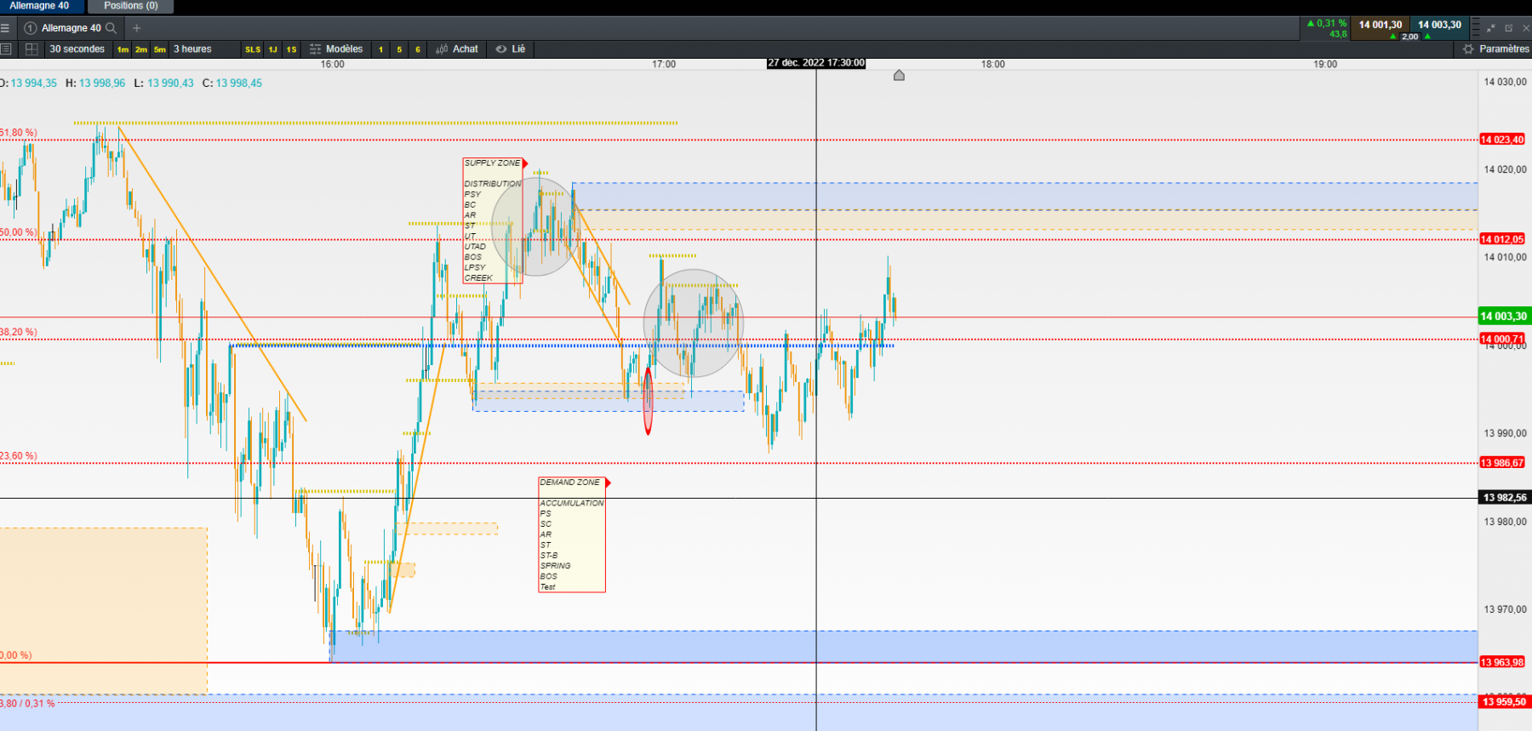Image resolution: width=1532 pixels, height=731 pixels.
Task: Open the chart list icon left of timeframe
Action: click(6, 49)
